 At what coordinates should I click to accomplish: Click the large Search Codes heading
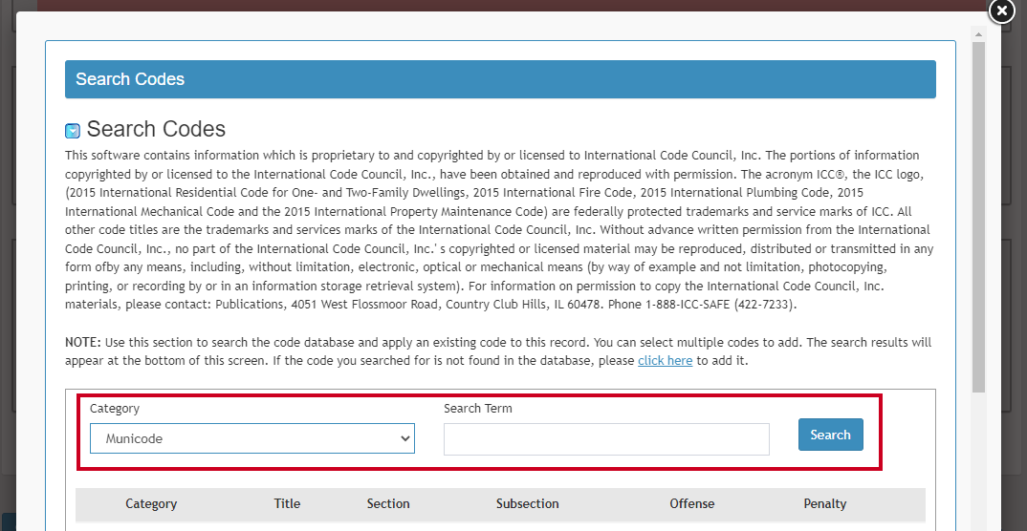156,129
